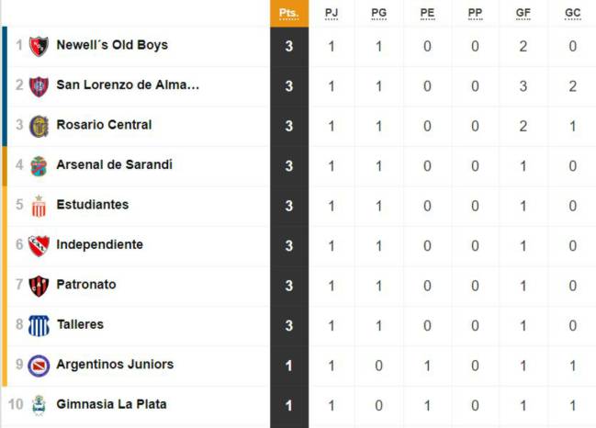Open the Newell's Old Boys team link

click(112, 45)
